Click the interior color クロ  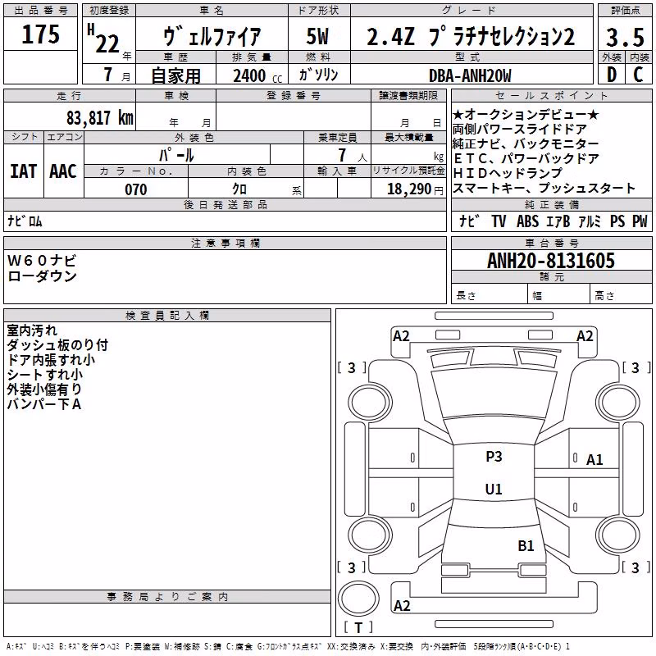tap(239, 189)
